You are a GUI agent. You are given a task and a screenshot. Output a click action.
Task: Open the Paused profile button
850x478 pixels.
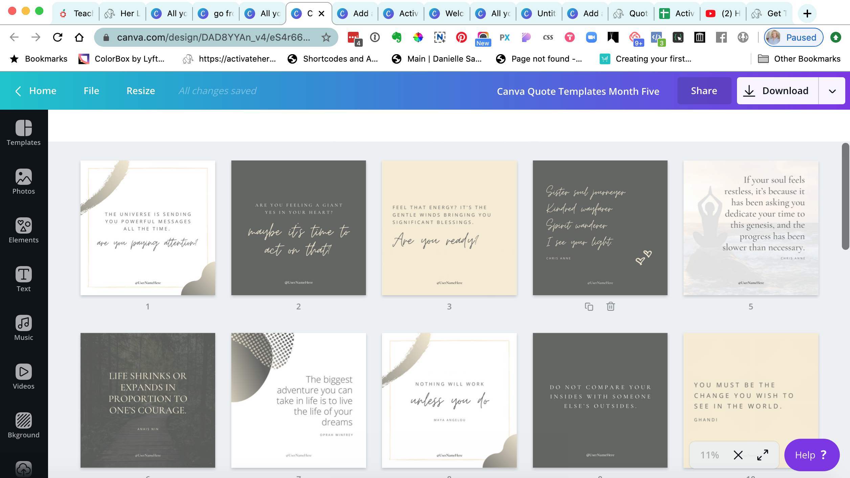793,37
